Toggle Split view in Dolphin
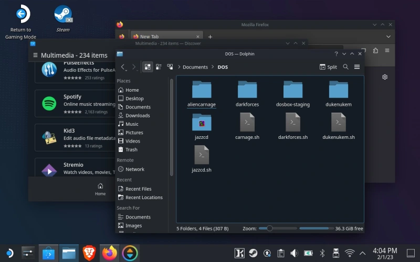Screen dimensions: 420x262 [x=328, y=67]
